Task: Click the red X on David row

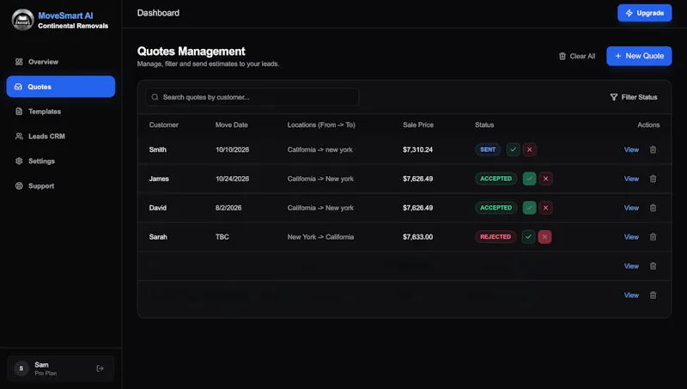Action: pos(545,208)
